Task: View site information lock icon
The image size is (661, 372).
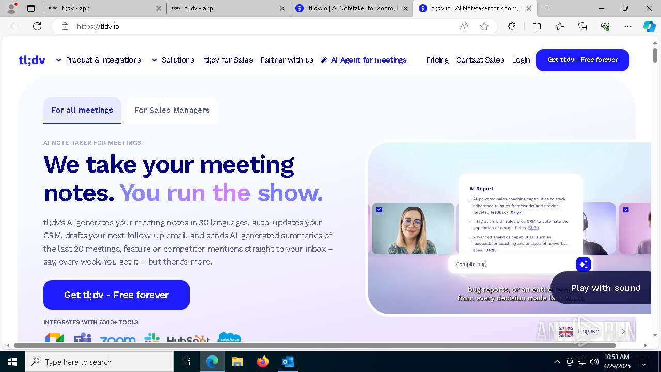Action: pyautogui.click(x=65, y=26)
